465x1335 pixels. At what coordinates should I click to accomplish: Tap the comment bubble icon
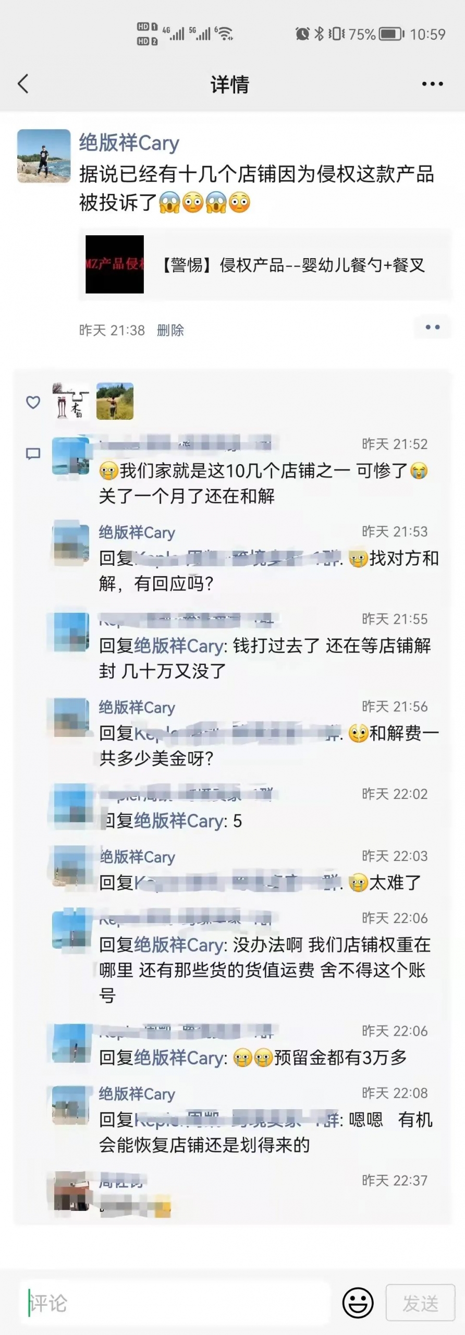click(x=33, y=454)
